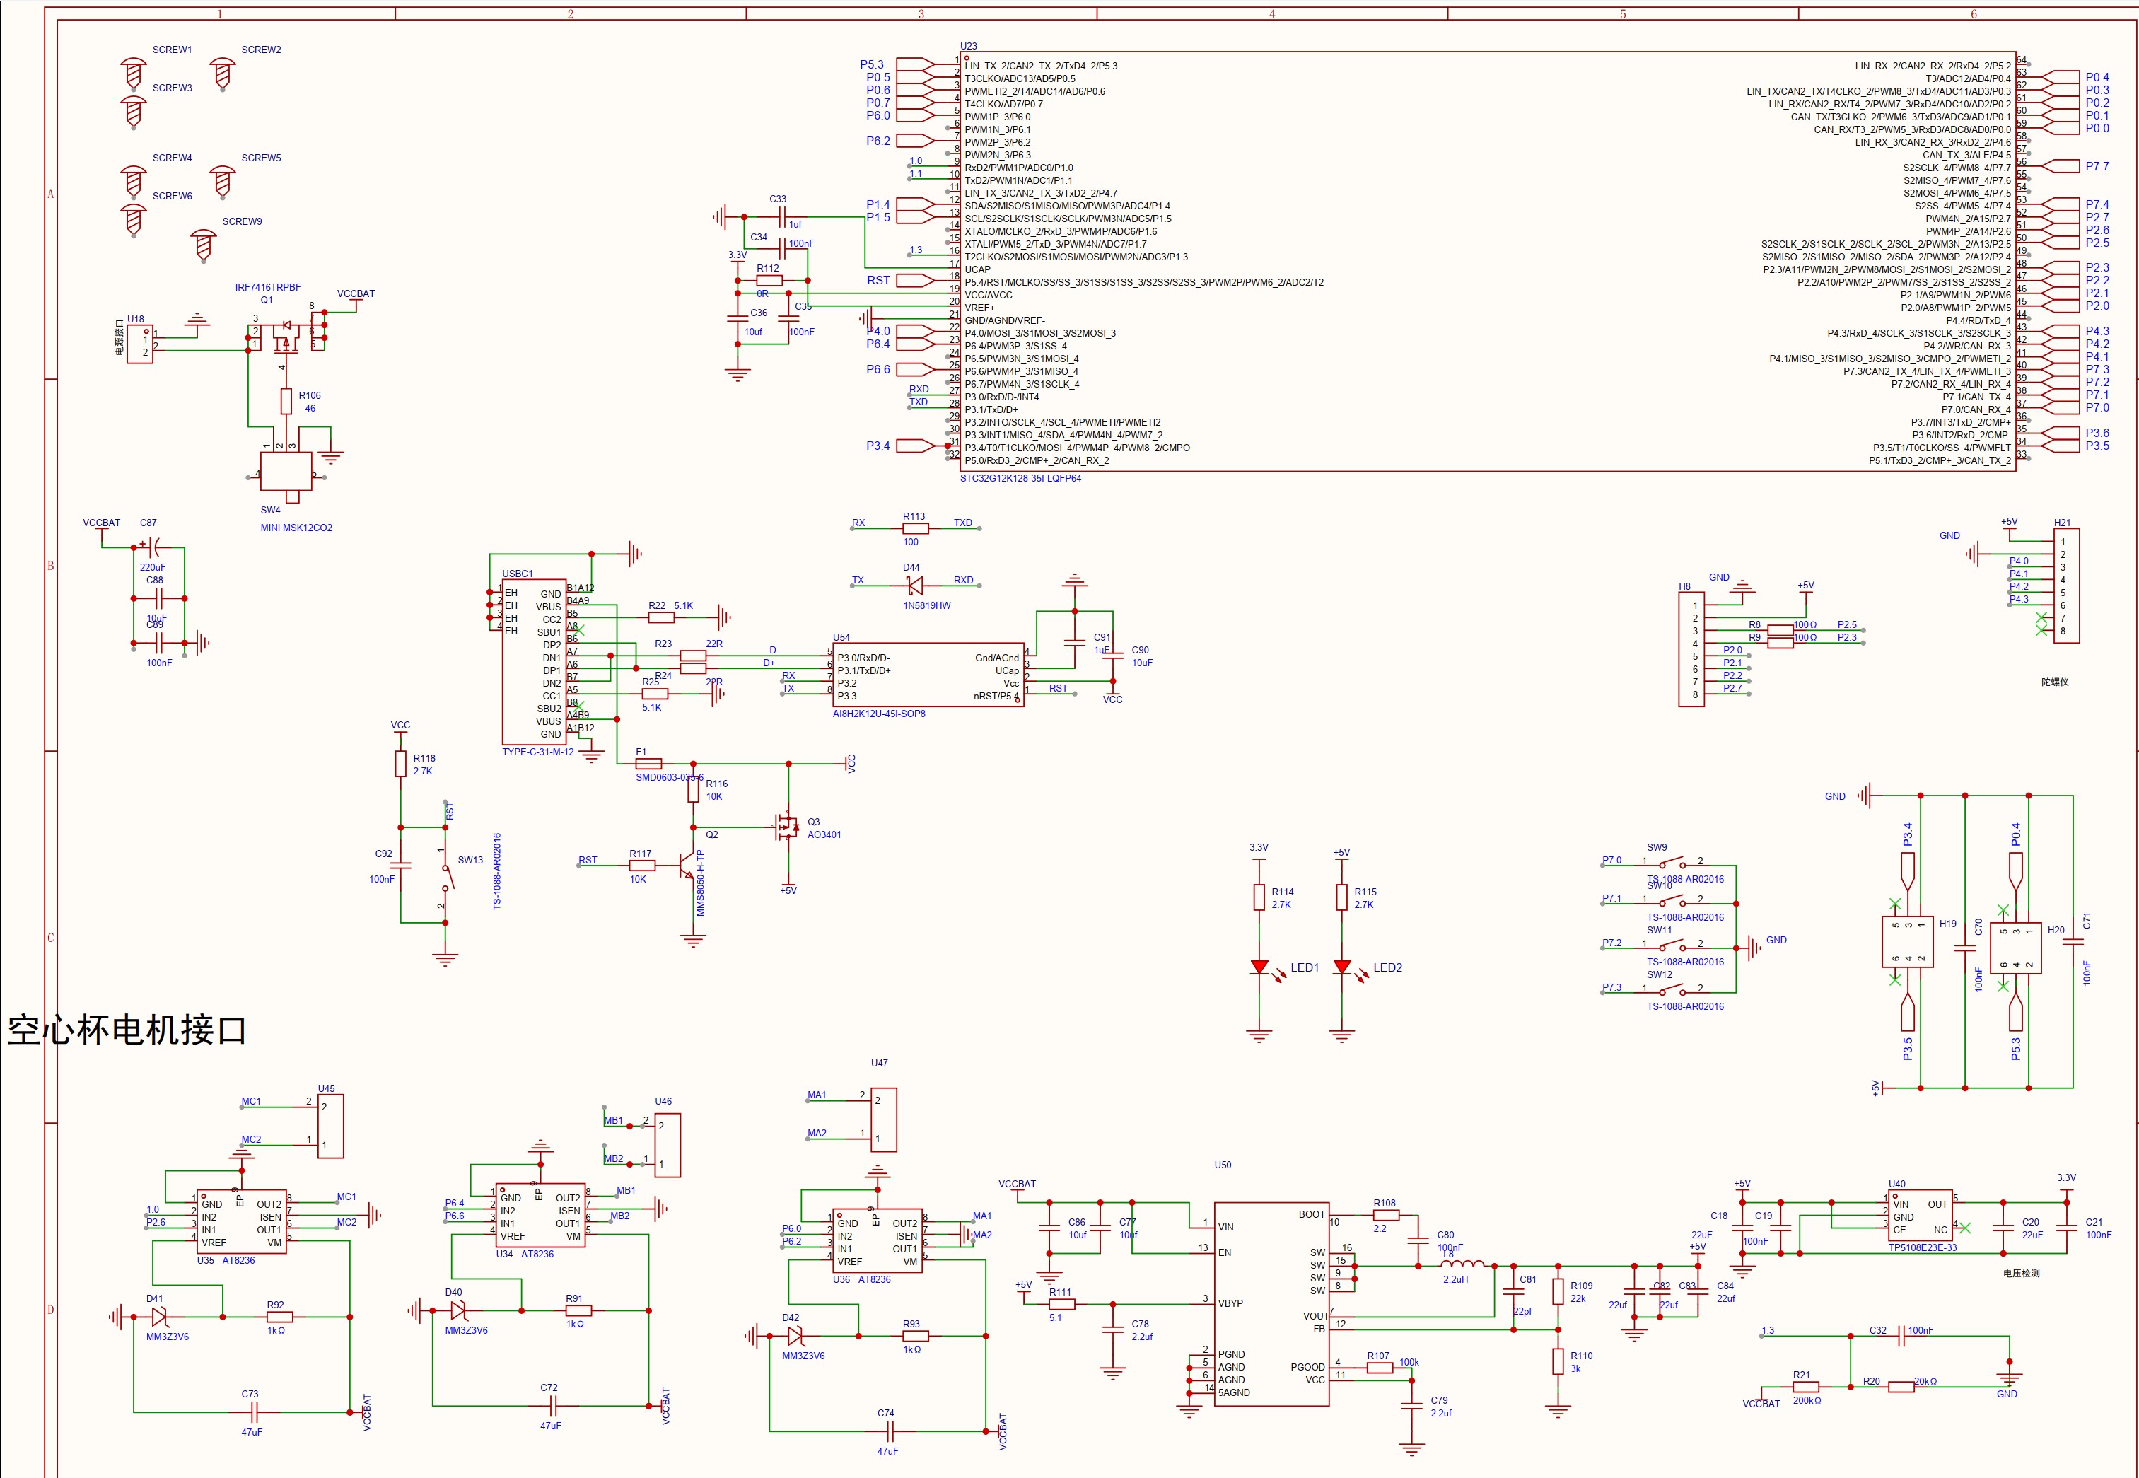Select the SCREW1 mounting hole symbol
Screen dimensions: 2139x1478
pyautogui.click(x=134, y=73)
